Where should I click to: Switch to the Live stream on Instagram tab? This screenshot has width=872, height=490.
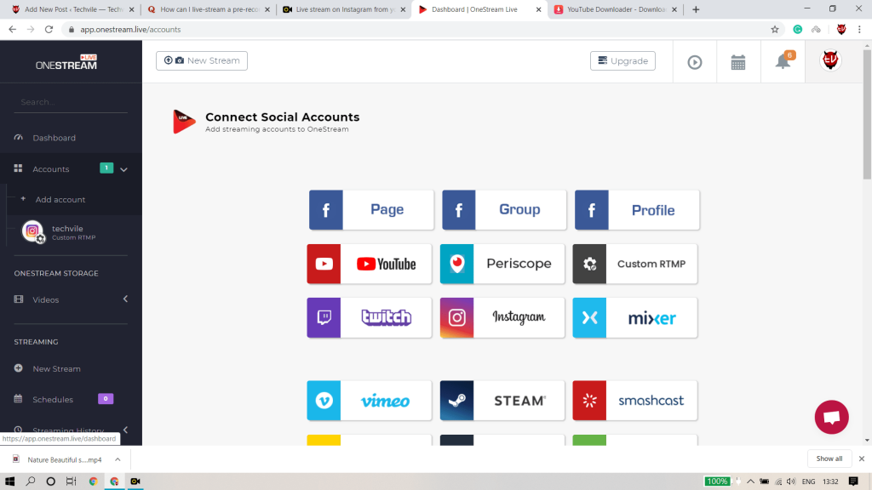click(345, 9)
